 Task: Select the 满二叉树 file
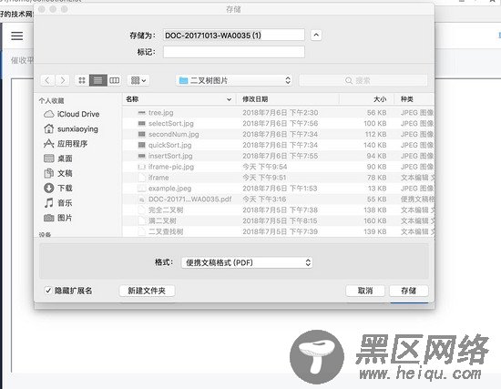278,220
